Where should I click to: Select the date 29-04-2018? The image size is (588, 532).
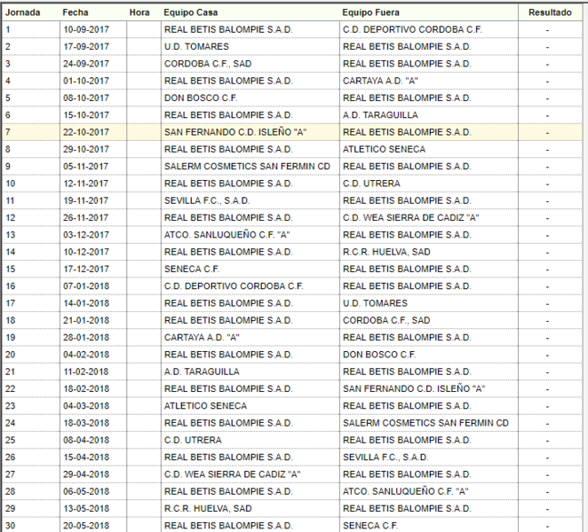(86, 474)
